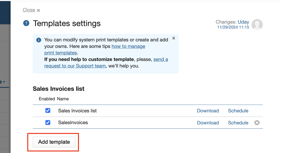Delete the SalesInvoices template with the remove icon

tap(257, 123)
